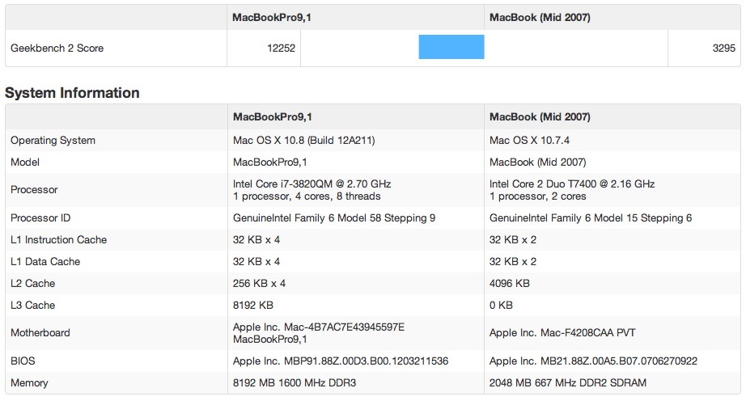
Task: Select '1 processor, 4 cores, 8 threads' text
Action: coord(307,196)
